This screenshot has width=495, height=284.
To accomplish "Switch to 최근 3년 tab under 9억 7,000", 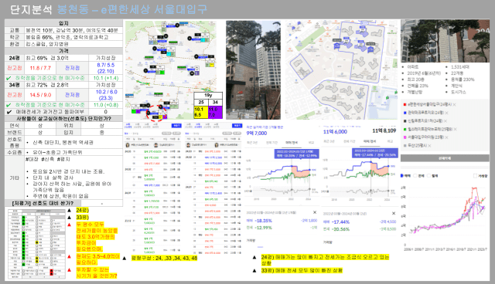I will click(x=252, y=143).
